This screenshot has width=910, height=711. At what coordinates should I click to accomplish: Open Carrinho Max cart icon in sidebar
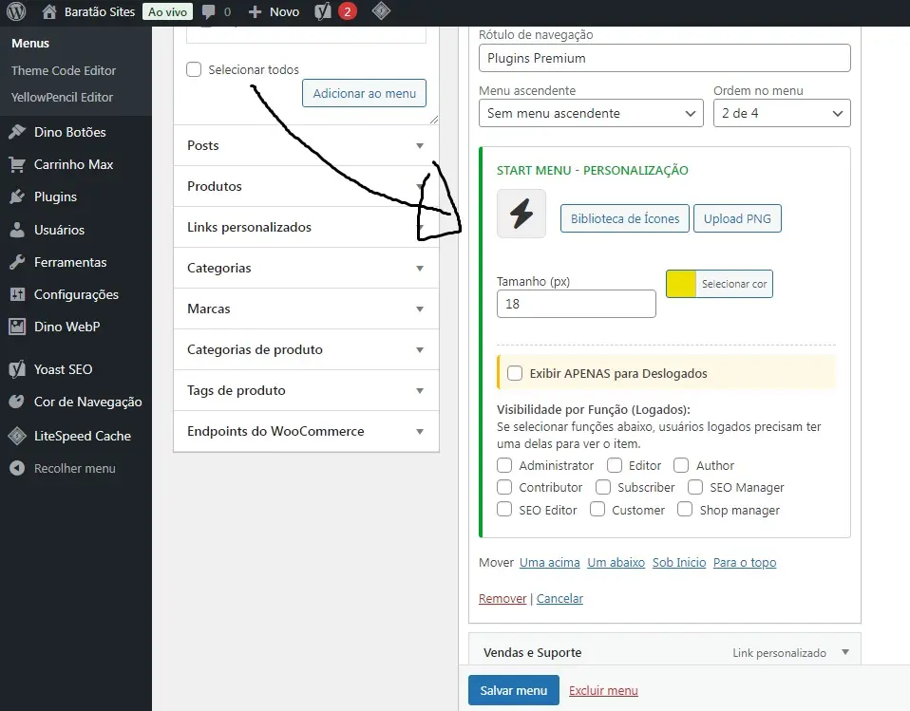pos(17,164)
